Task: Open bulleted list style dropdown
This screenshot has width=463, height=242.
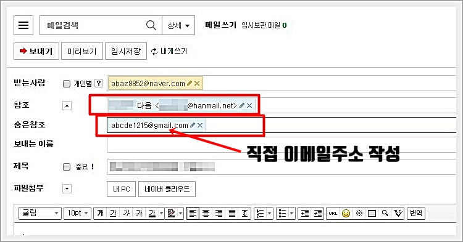Action: 292,213
